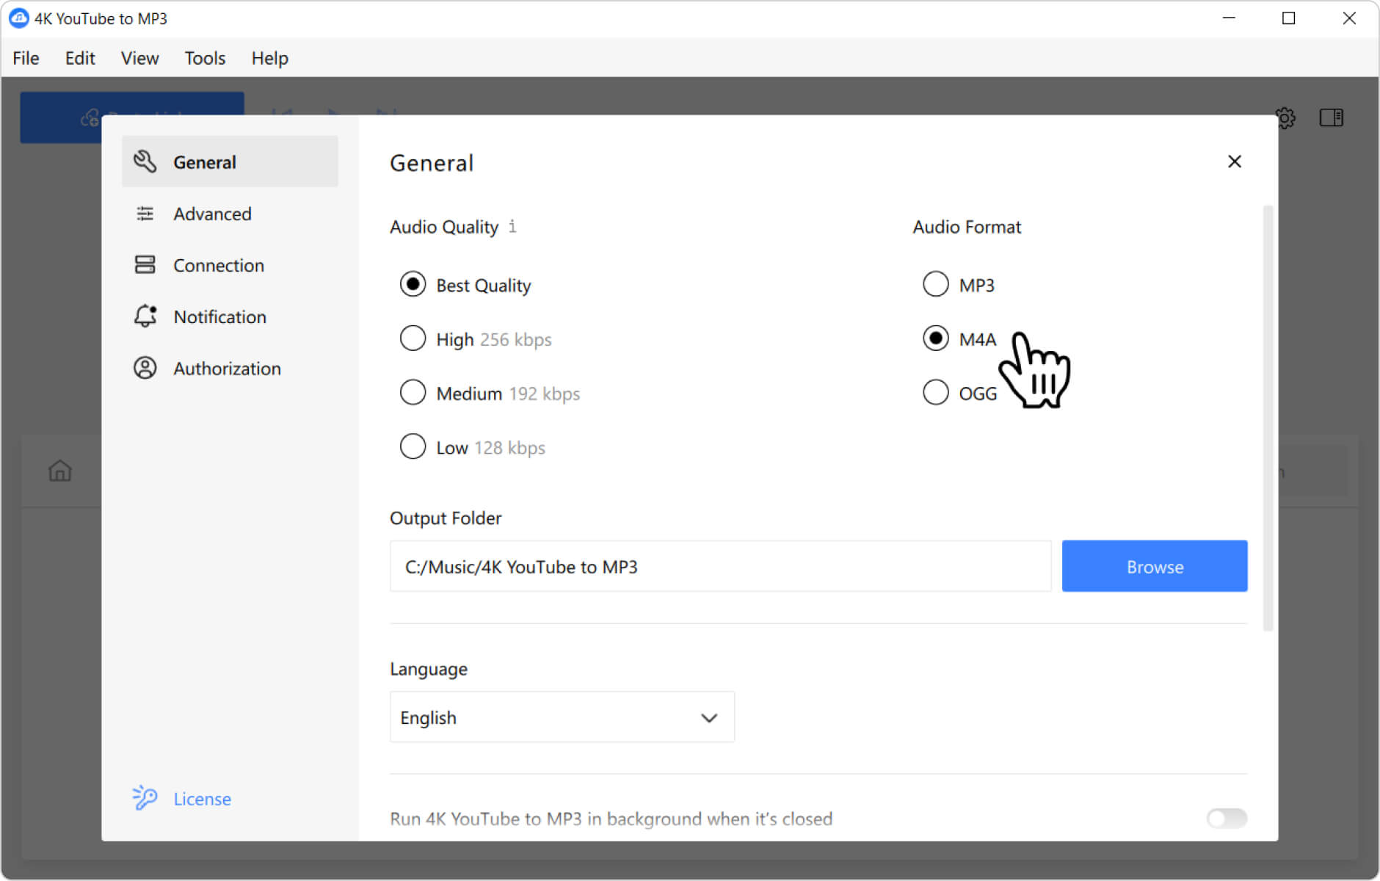Open the License link text

click(202, 799)
